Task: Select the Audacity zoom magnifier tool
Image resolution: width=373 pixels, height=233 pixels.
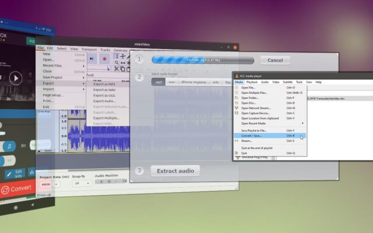Action: click(x=117, y=62)
